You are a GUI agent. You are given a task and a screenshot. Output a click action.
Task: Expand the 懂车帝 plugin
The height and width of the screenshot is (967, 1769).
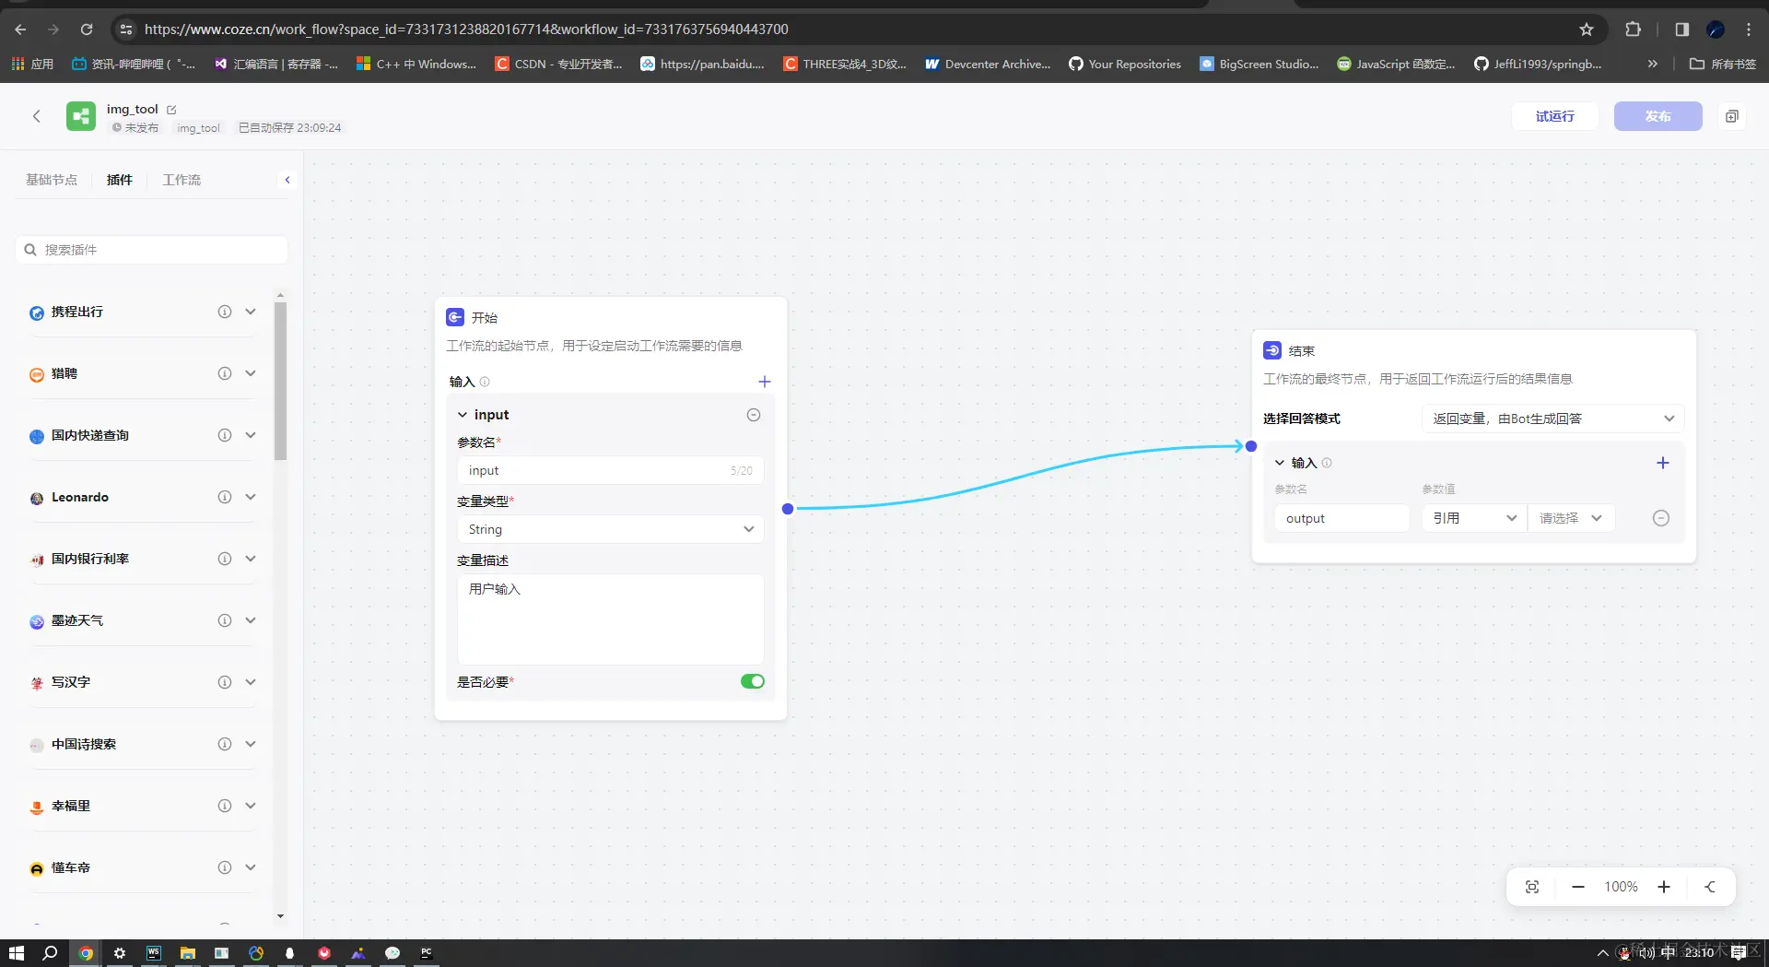coord(251,867)
